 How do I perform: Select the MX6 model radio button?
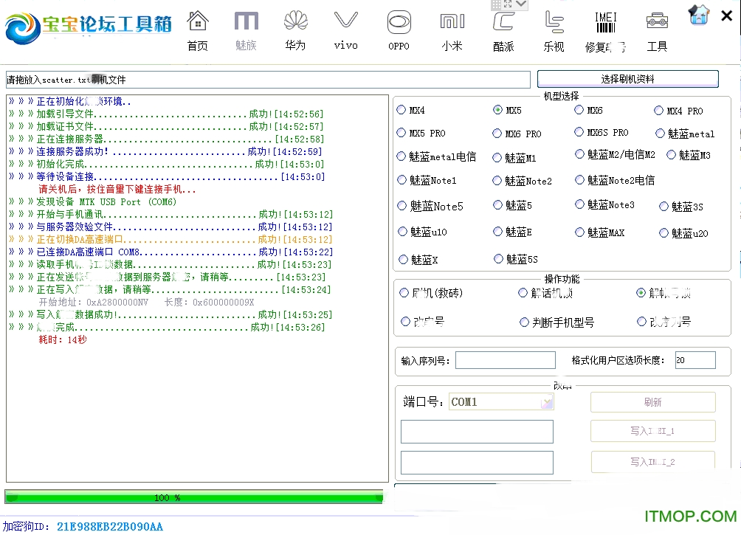tap(579, 110)
